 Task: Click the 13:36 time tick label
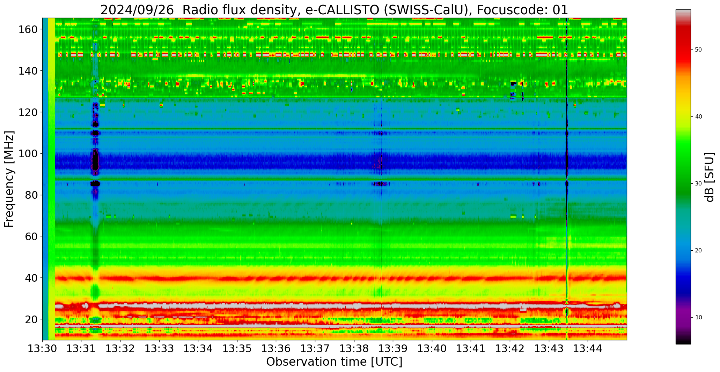tap(276, 348)
